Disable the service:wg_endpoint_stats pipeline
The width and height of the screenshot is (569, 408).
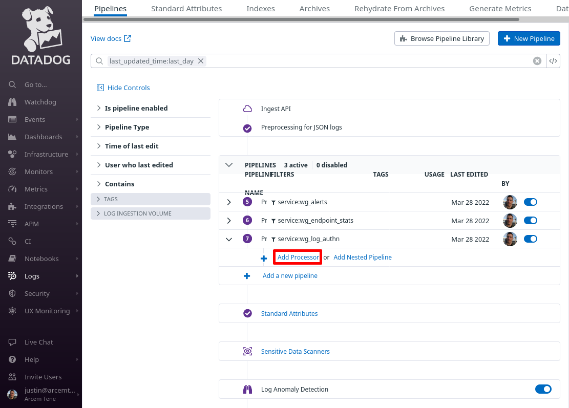(x=531, y=221)
